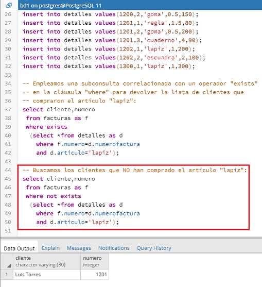The width and height of the screenshot is (262, 287).
Task: Click comment line starting 'Empleamos una subconsulta'
Action: pos(140,83)
